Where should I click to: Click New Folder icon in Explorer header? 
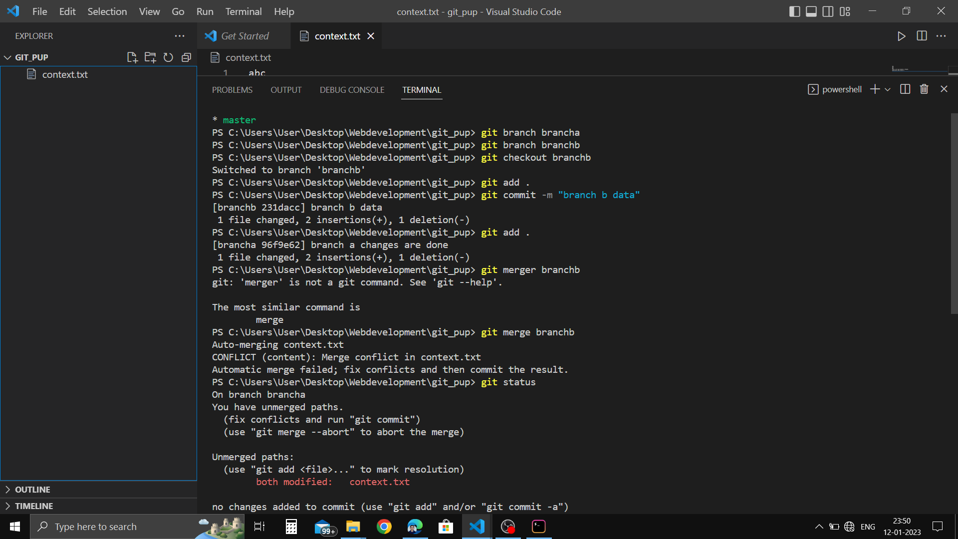[150, 57]
